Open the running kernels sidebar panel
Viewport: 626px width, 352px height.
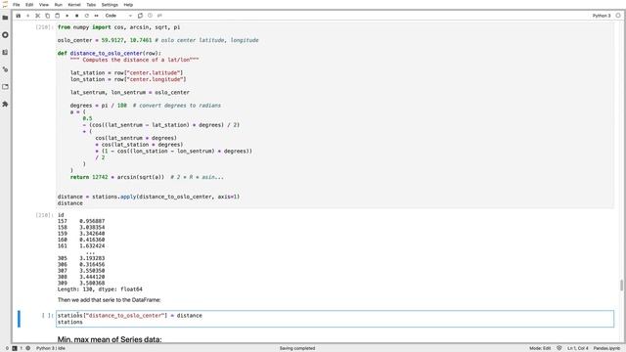pyautogui.click(x=5, y=35)
